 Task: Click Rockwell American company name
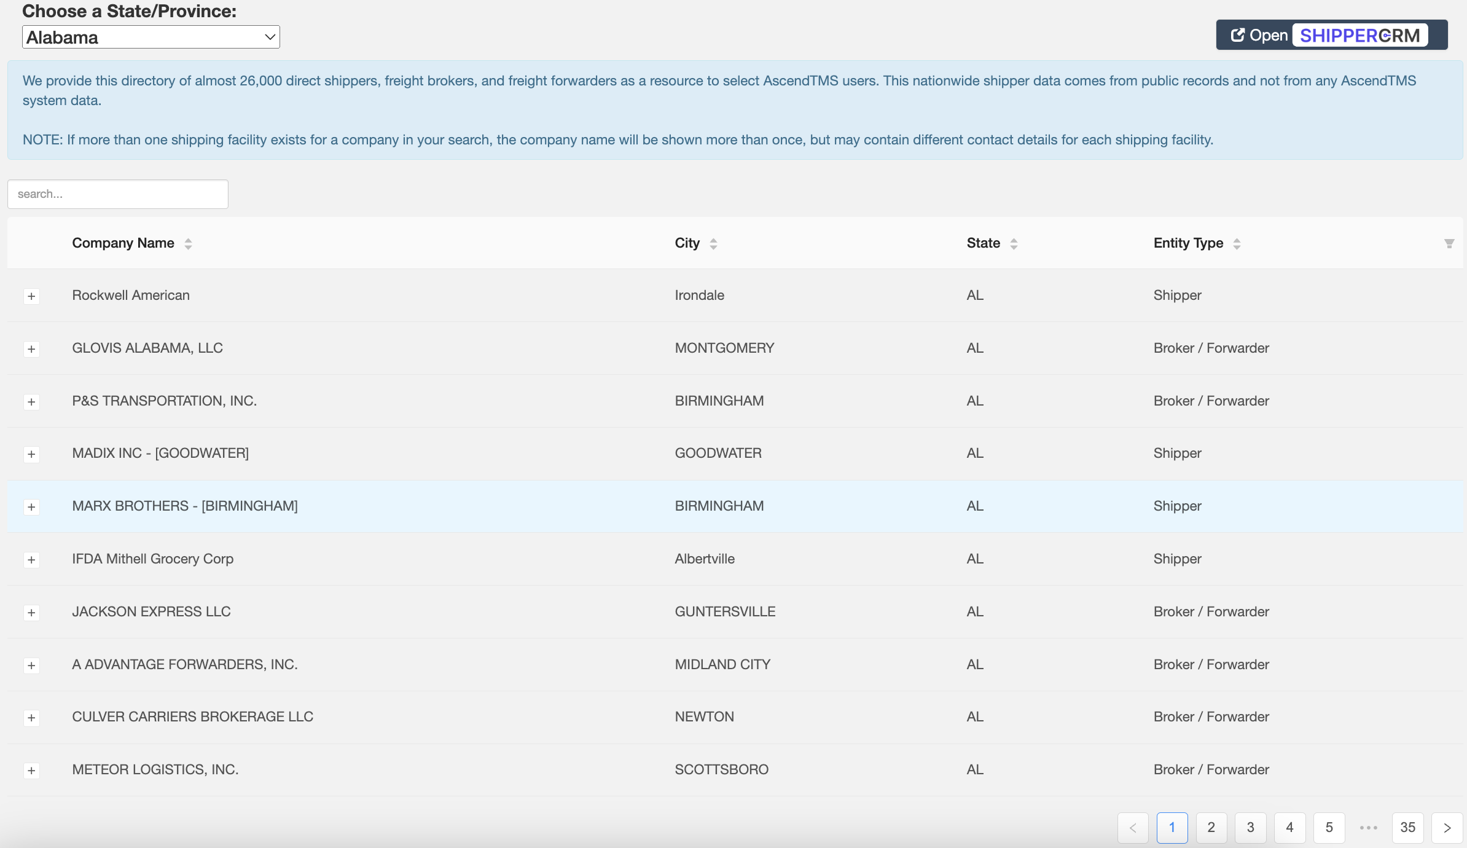(x=131, y=296)
